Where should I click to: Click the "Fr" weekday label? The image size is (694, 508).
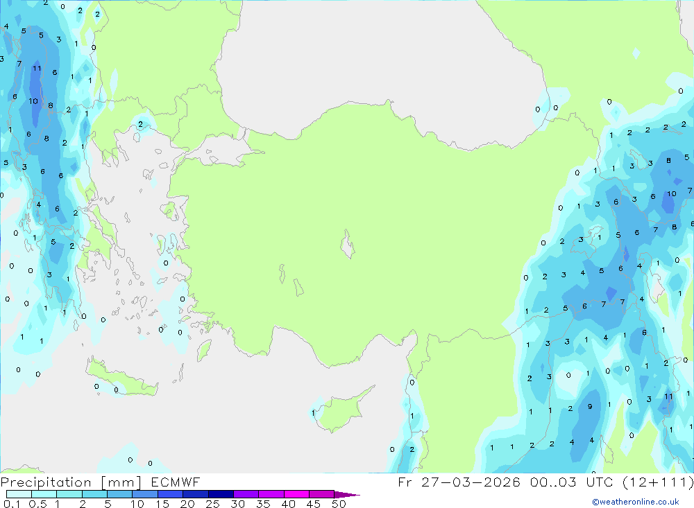(x=405, y=482)
